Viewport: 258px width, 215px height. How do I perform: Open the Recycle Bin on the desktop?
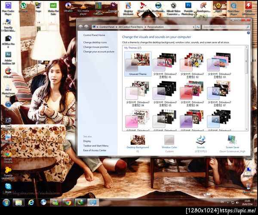tap(249, 188)
